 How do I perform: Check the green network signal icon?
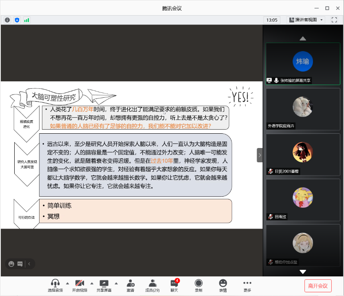[x=27, y=20]
